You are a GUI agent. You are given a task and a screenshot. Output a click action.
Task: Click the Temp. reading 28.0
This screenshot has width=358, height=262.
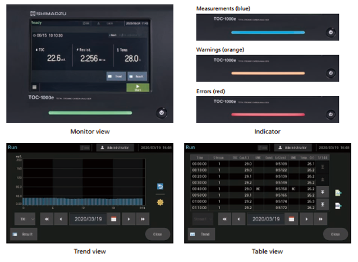coord(131,59)
